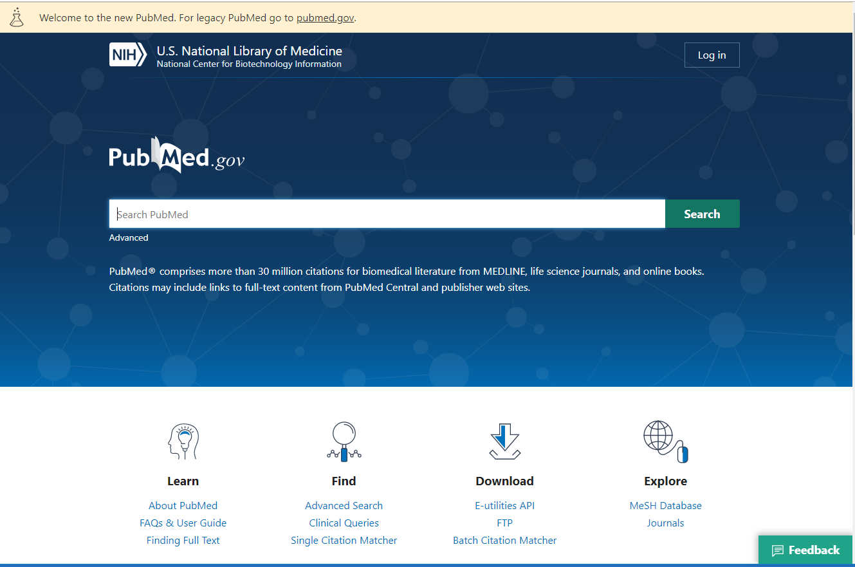Open U.S. National Library of Medicine link
The height and width of the screenshot is (567, 855).
click(250, 51)
